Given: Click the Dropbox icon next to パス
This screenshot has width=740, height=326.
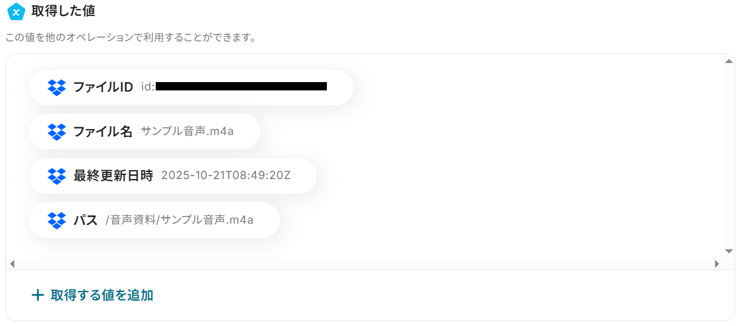Looking at the screenshot, I should coord(56,220).
